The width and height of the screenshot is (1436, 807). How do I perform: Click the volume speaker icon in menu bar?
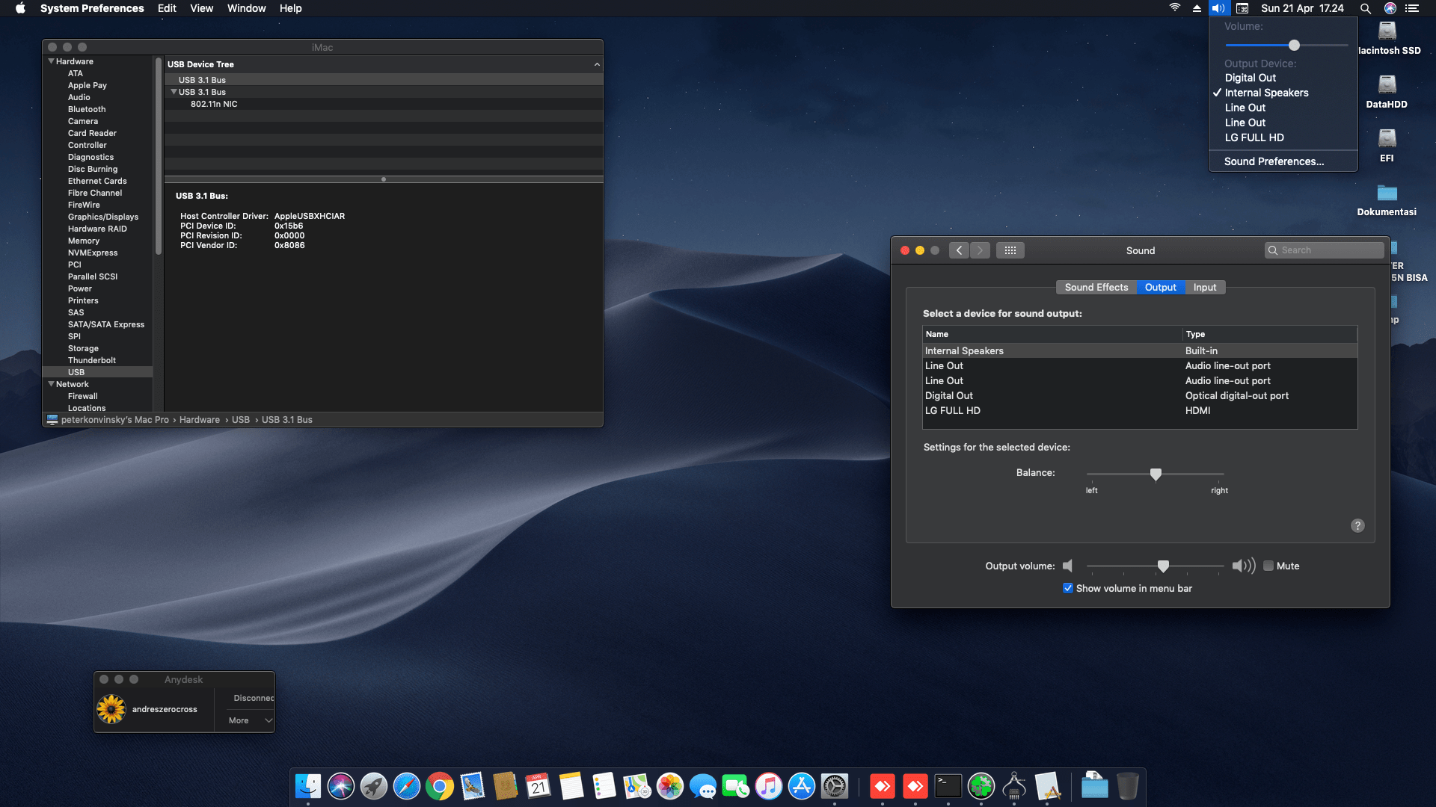click(x=1218, y=8)
